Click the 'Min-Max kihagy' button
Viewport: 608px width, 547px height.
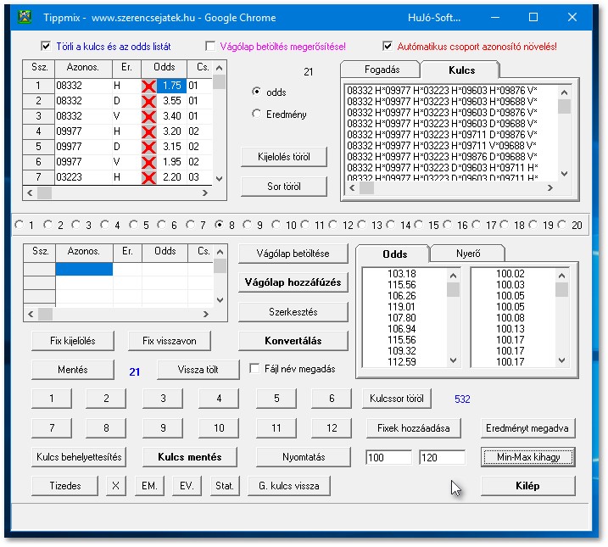coord(527,457)
